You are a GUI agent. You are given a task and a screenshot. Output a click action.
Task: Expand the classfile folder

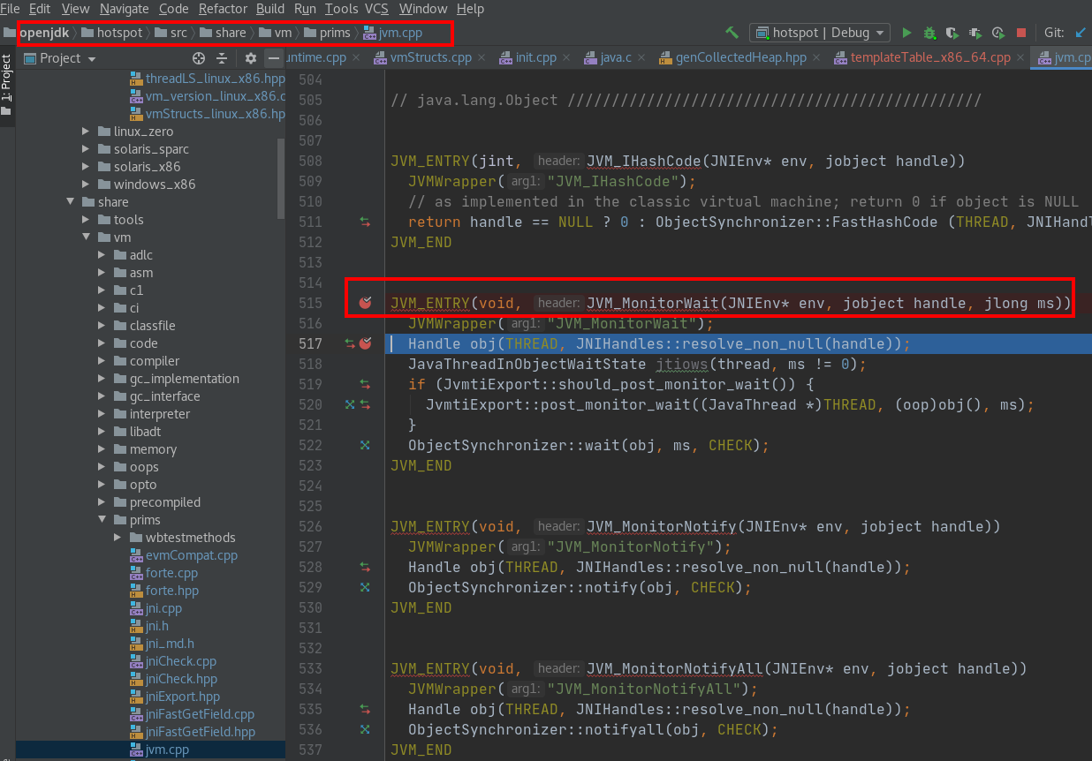[x=102, y=326]
